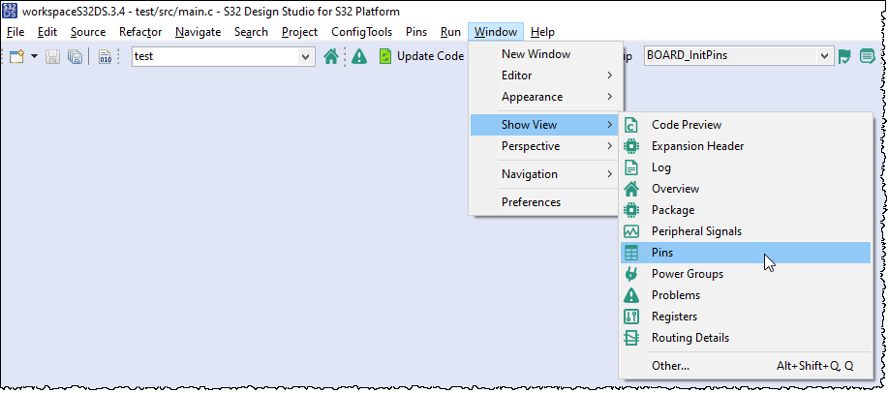Show the Log view

tap(746, 167)
